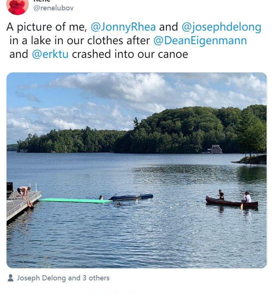
Task: Click the tagged people person icon
Action: [x=11, y=278]
